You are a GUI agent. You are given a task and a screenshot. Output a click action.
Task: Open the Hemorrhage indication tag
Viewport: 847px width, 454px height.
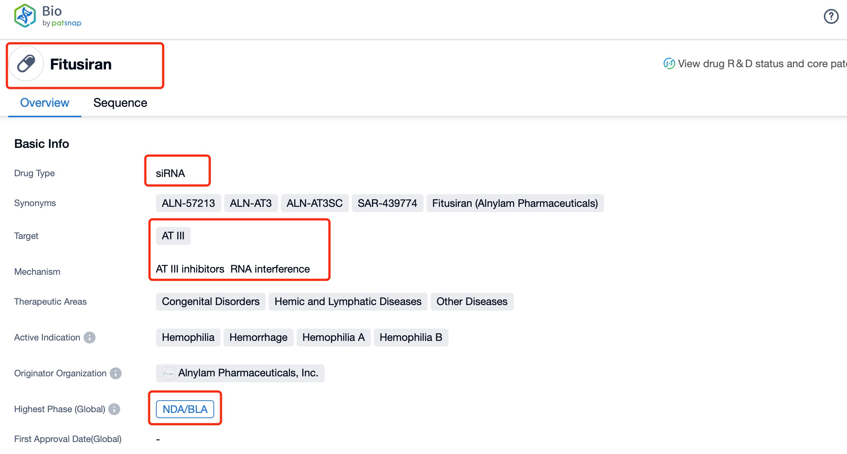[258, 338]
